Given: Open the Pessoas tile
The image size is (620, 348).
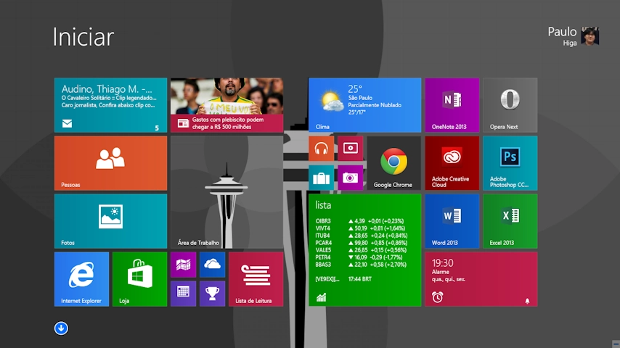Looking at the screenshot, I should [110, 163].
